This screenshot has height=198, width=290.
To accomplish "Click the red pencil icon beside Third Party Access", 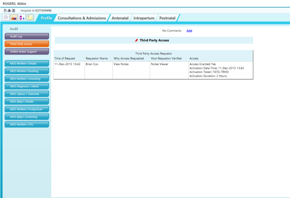I will coord(136,40).
